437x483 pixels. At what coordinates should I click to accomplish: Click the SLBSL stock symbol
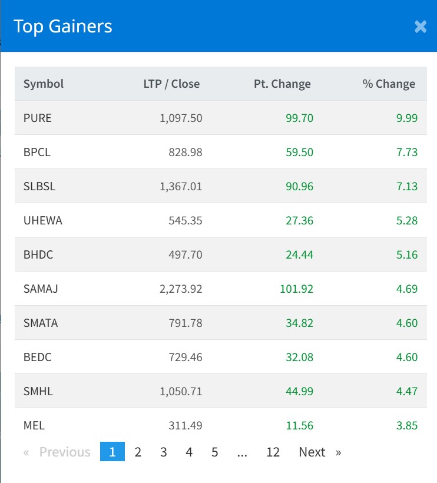(39, 186)
